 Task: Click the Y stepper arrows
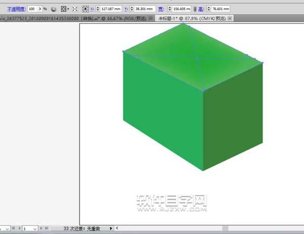(132, 9)
